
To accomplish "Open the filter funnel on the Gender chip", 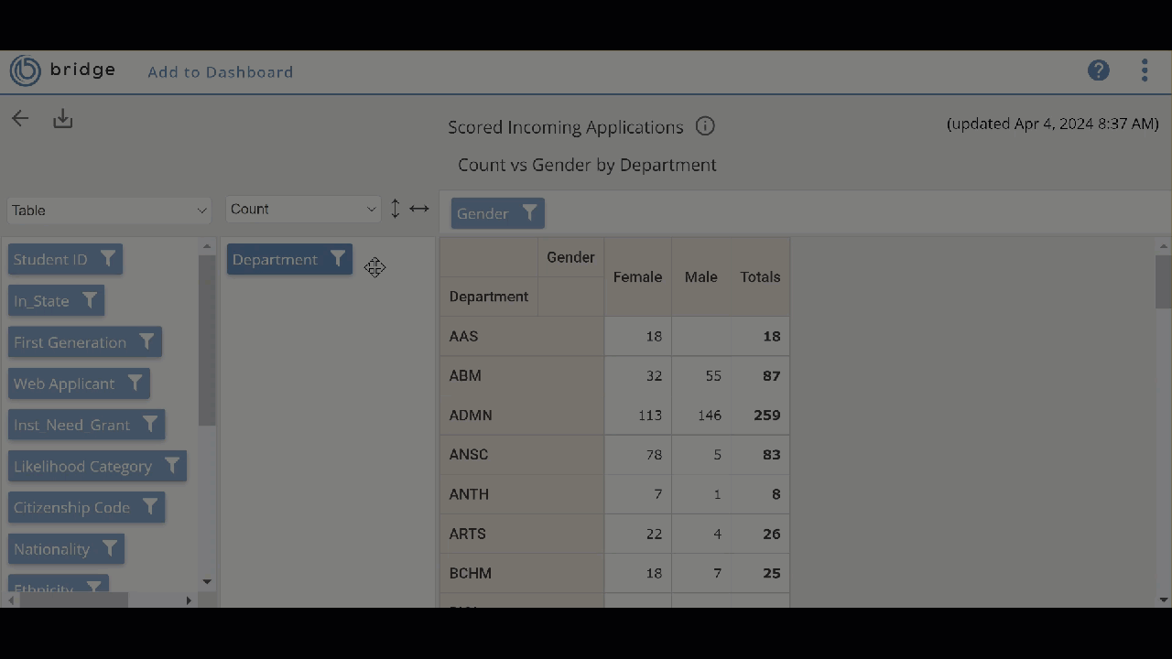I will tap(529, 212).
